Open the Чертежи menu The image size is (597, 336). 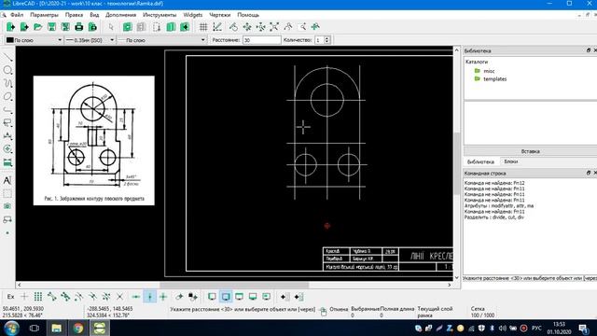click(x=220, y=15)
